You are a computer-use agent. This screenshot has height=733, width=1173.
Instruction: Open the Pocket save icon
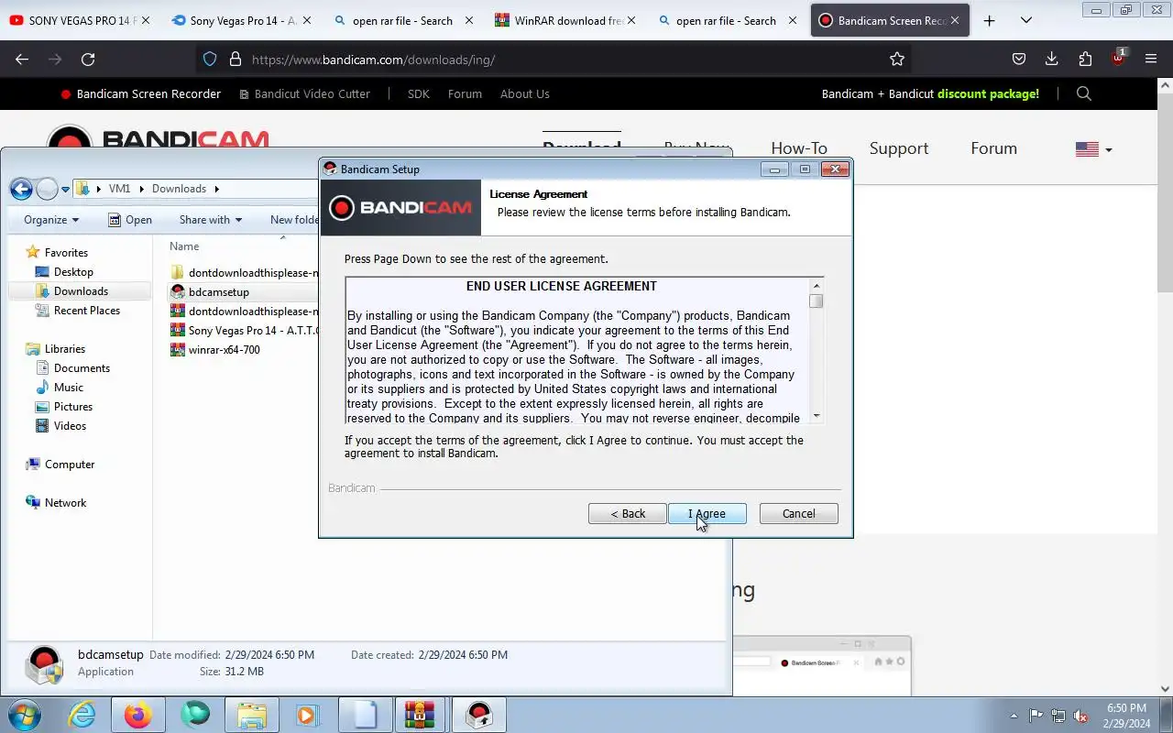[x=1018, y=60]
